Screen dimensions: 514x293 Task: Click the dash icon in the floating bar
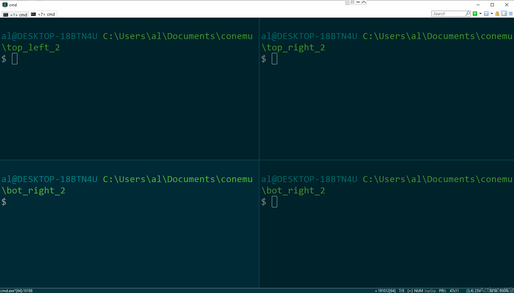358,2
